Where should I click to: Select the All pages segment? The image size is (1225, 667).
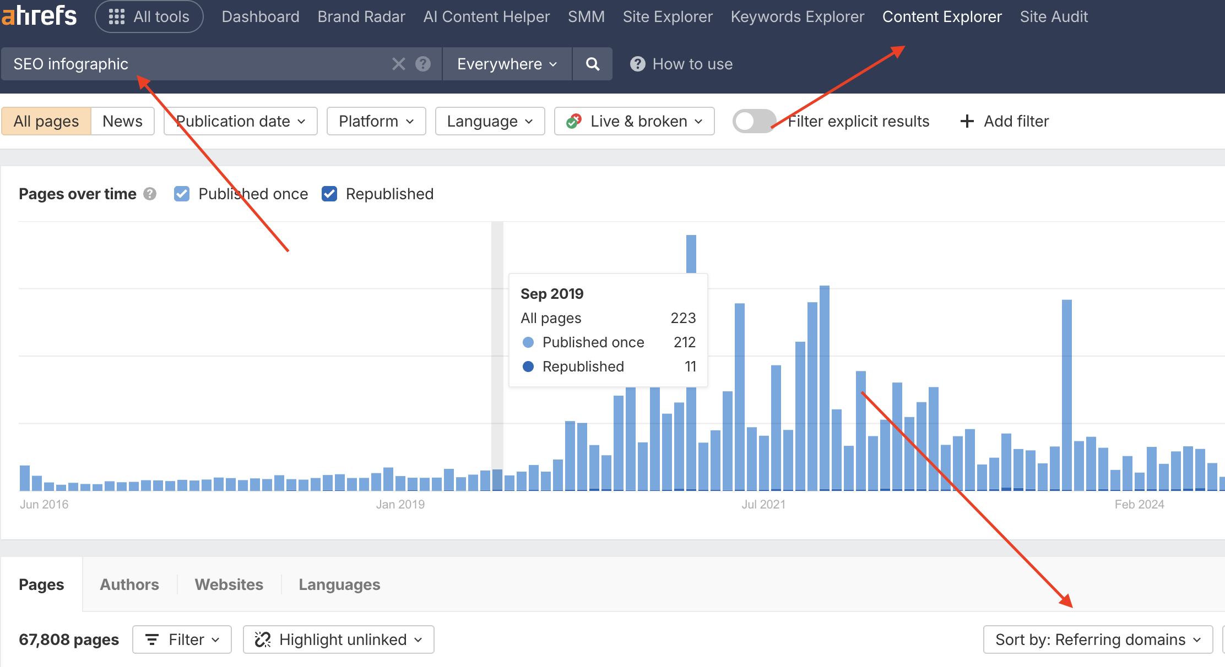46,121
